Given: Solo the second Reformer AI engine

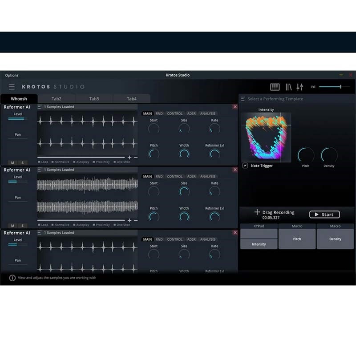Looking at the screenshot, I should [x=23, y=226].
